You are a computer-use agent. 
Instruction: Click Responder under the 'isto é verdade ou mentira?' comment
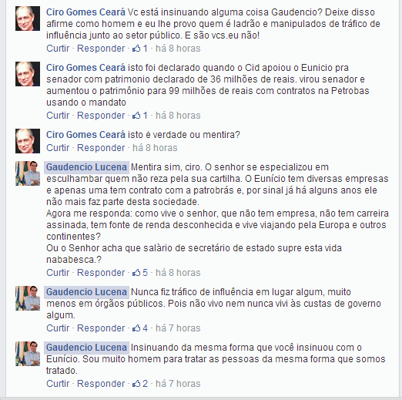point(101,148)
